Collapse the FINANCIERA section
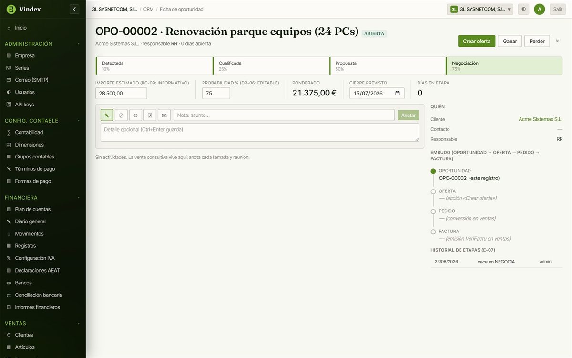572x358 pixels. click(79, 197)
